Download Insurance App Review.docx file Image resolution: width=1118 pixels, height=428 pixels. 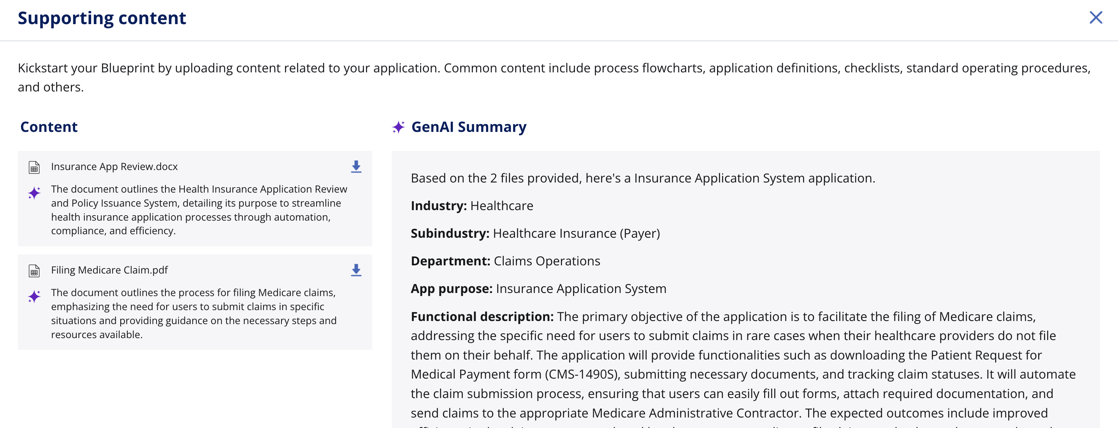pos(356,167)
